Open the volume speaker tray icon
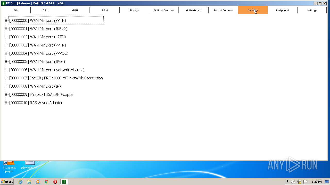 click(x=293, y=182)
